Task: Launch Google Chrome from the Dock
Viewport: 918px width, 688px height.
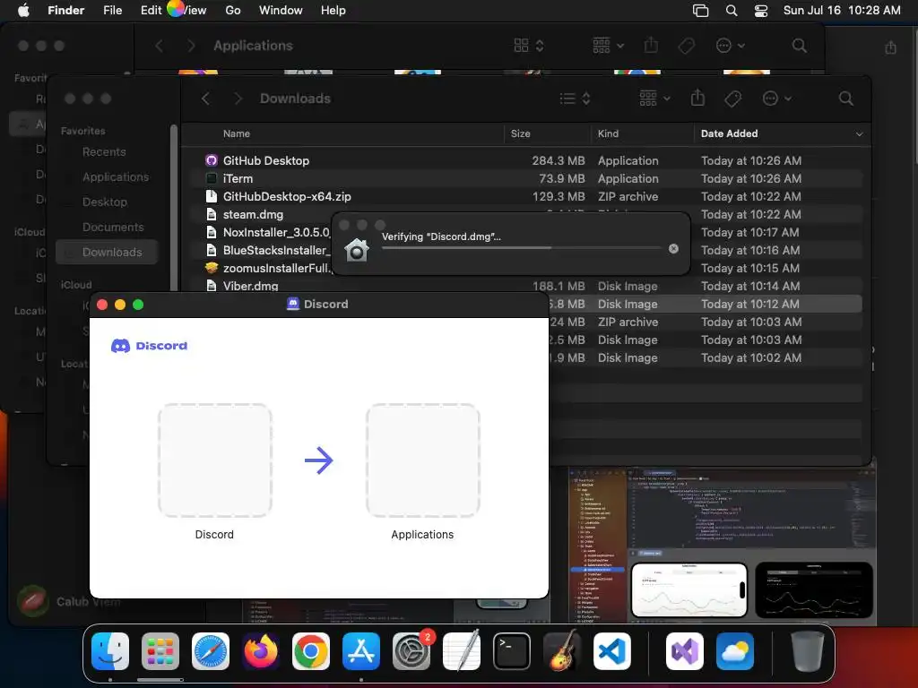Action: (311, 651)
